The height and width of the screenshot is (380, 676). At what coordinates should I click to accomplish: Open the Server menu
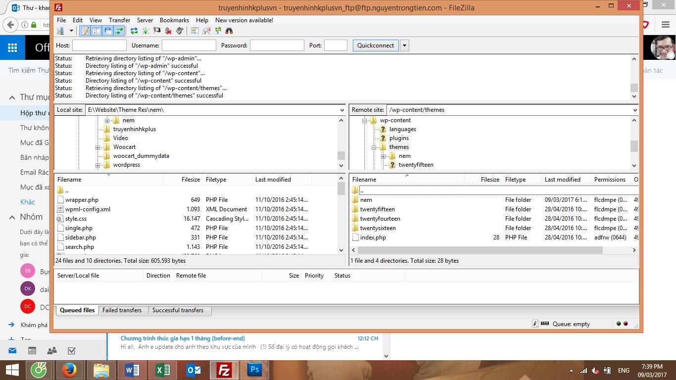145,20
